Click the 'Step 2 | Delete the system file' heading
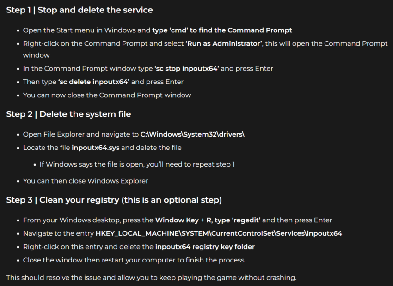This screenshot has width=393, height=286. [68, 114]
